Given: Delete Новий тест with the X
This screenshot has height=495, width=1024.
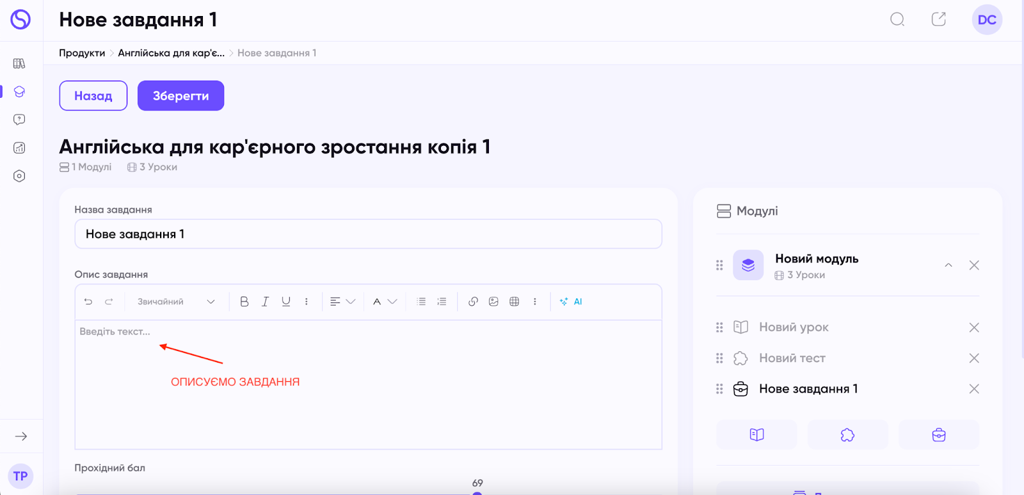Looking at the screenshot, I should point(974,358).
